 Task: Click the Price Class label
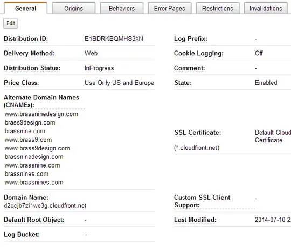22,83
